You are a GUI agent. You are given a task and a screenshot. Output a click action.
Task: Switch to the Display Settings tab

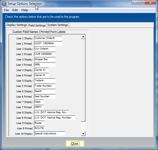(x=17, y=25)
